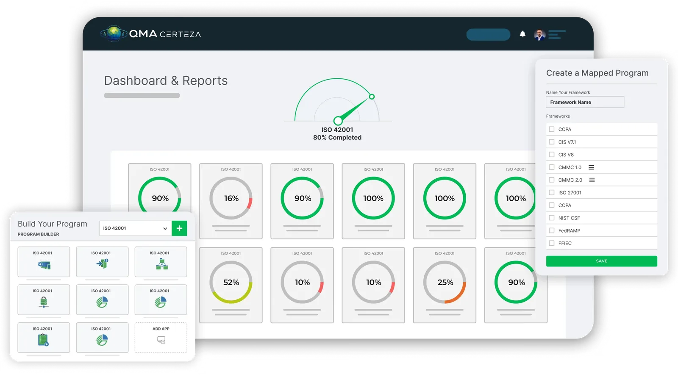
Task: Enable the NIST CSF checkbox
Action: pos(552,218)
